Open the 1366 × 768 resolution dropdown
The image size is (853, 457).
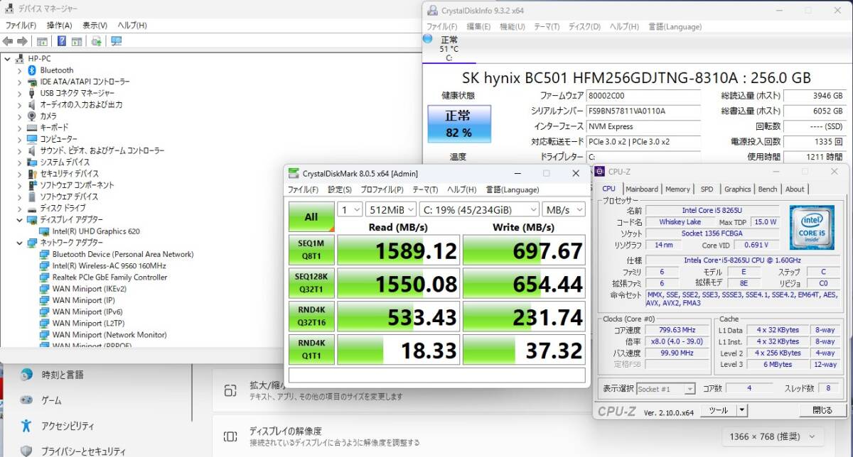[773, 436]
